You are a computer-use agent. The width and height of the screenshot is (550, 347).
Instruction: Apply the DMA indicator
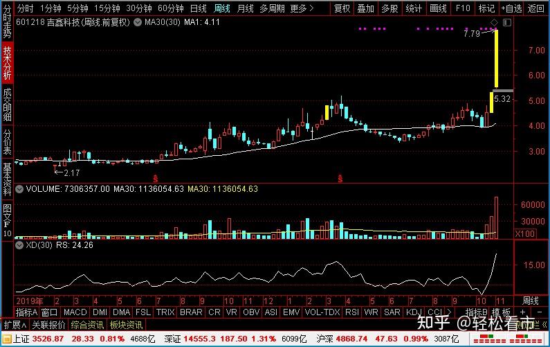(x=121, y=312)
